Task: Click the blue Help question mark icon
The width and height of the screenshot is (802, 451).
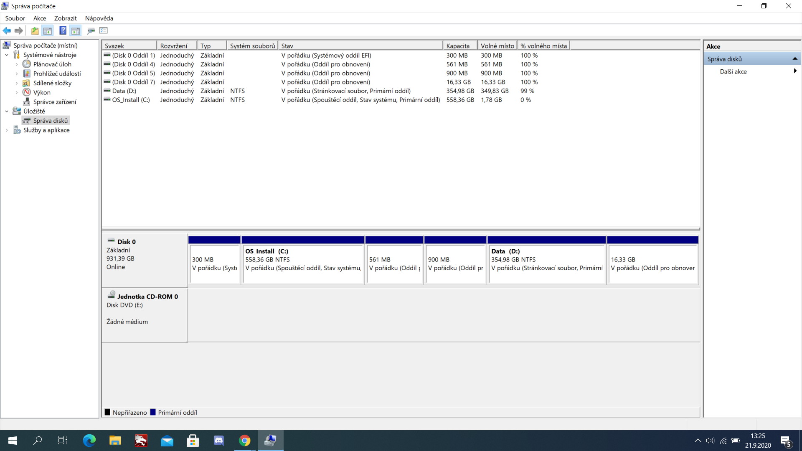Action: point(63,30)
